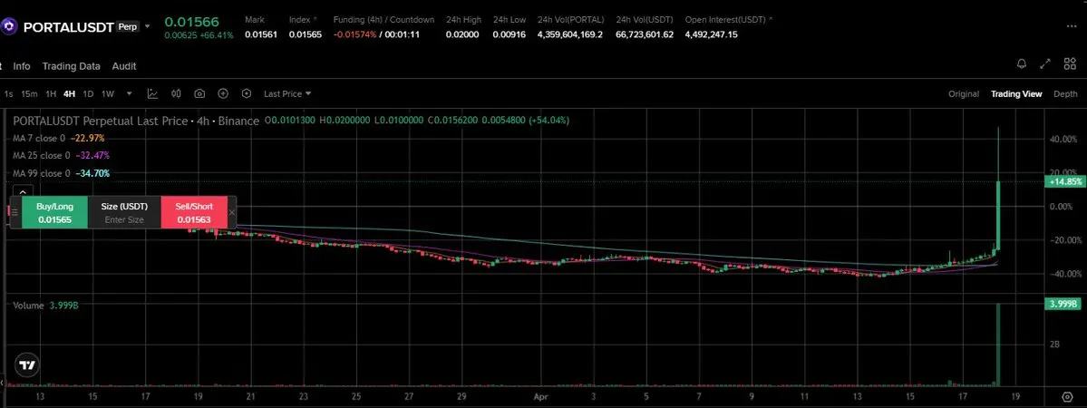This screenshot has width=1087, height=408.
Task: Click the 24h Low value 0.00916
Action: 509,34
